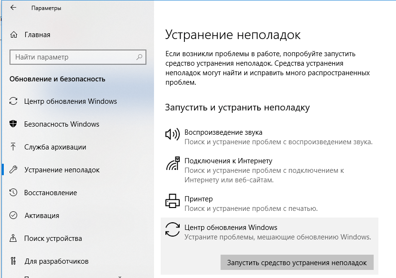Click the back arrow in Параметры header
This screenshot has height=278, width=396.
[13, 8]
